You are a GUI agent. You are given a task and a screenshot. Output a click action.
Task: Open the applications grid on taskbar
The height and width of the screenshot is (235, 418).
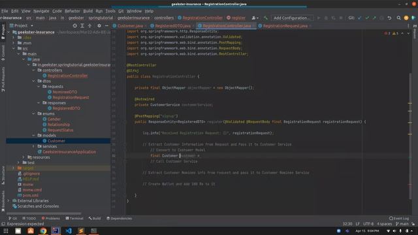click(6, 230)
